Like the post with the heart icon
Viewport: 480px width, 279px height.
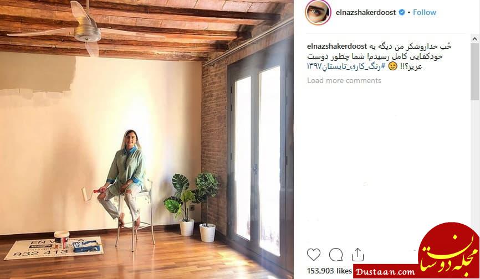pyautogui.click(x=314, y=255)
